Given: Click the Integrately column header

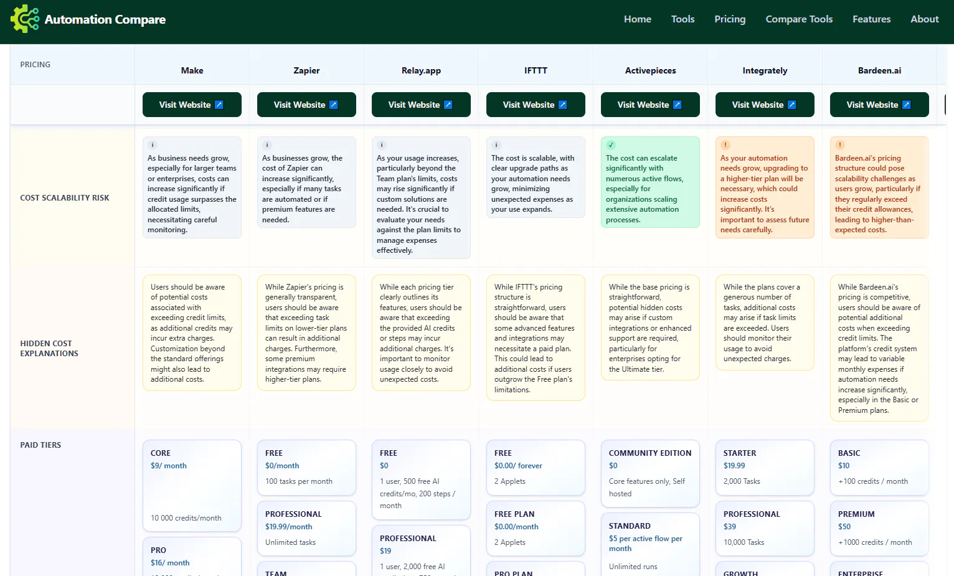Looking at the screenshot, I should click(765, 70).
